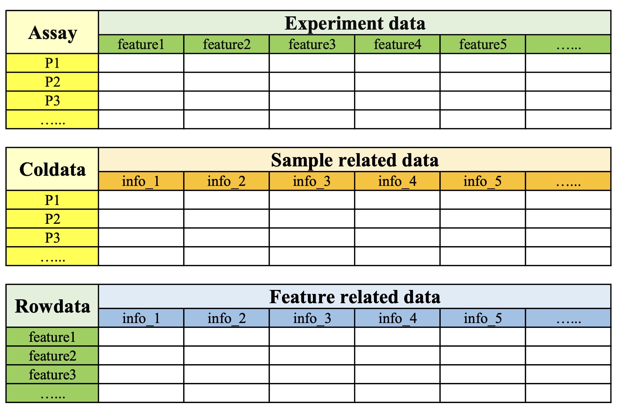This screenshot has width=619, height=417.
Task: Select feature3 column header under Experiment data
Action: 312,45
